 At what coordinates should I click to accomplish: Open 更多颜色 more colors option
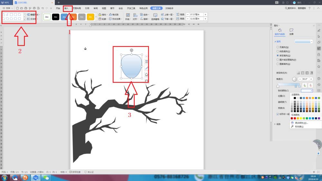point(299,123)
